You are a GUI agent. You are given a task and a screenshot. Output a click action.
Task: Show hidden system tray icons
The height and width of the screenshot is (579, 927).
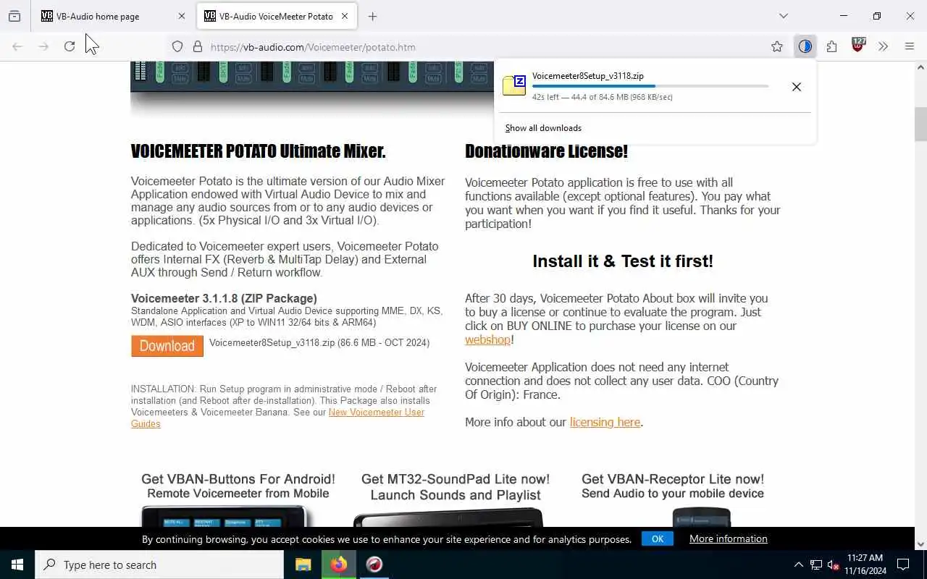click(798, 565)
